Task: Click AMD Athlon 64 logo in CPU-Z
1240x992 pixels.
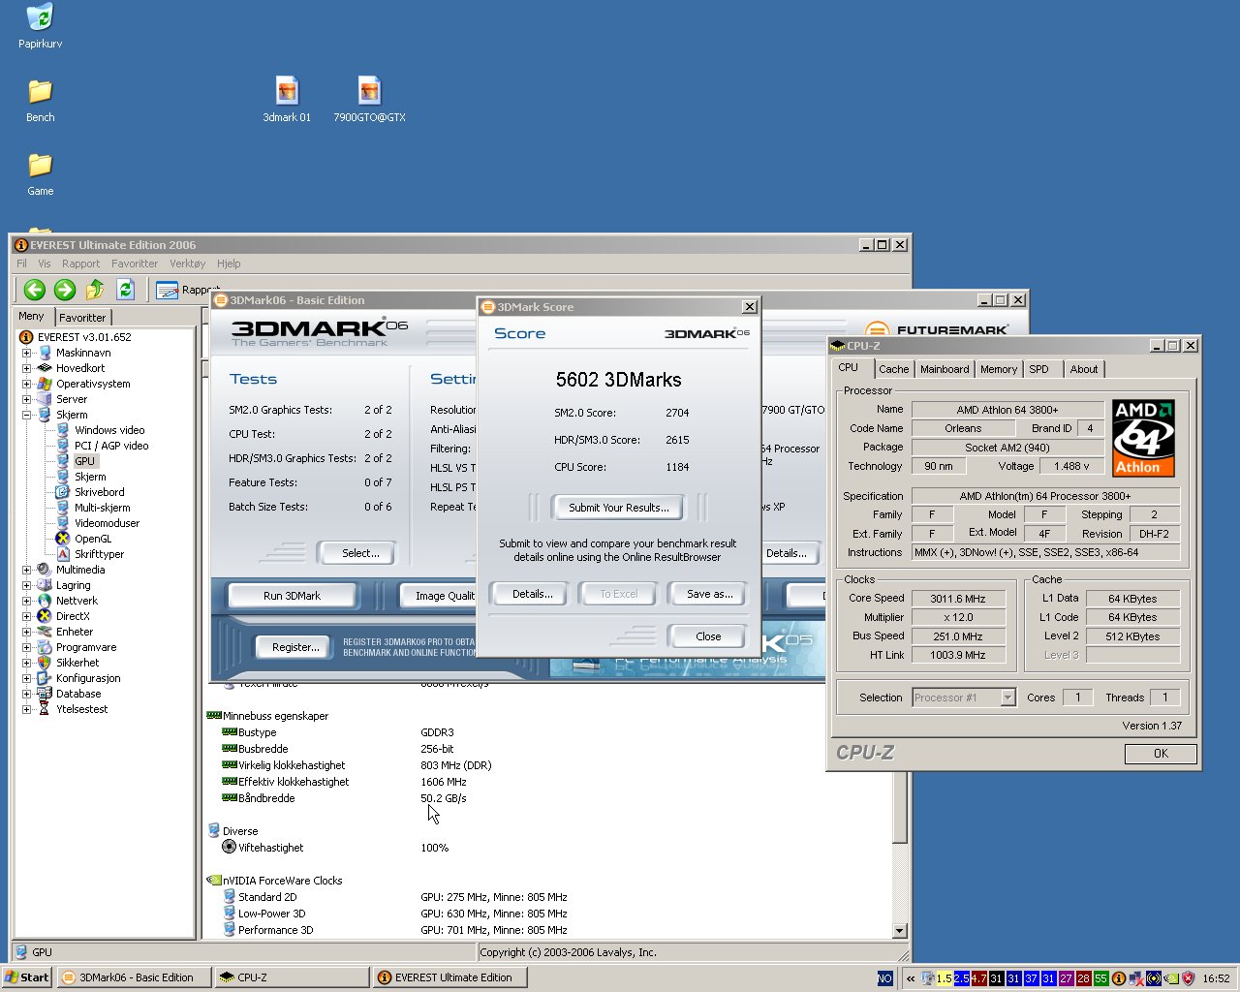Action: [x=1143, y=438]
